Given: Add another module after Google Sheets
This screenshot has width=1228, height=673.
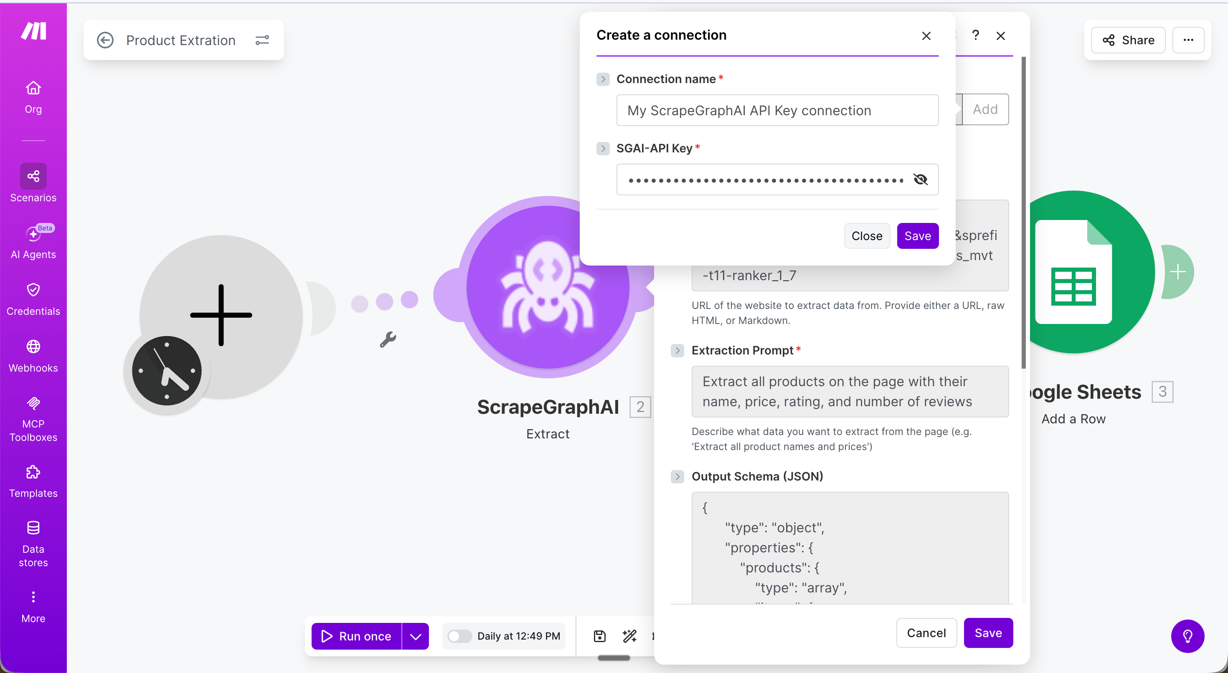Looking at the screenshot, I should pos(1178,272).
